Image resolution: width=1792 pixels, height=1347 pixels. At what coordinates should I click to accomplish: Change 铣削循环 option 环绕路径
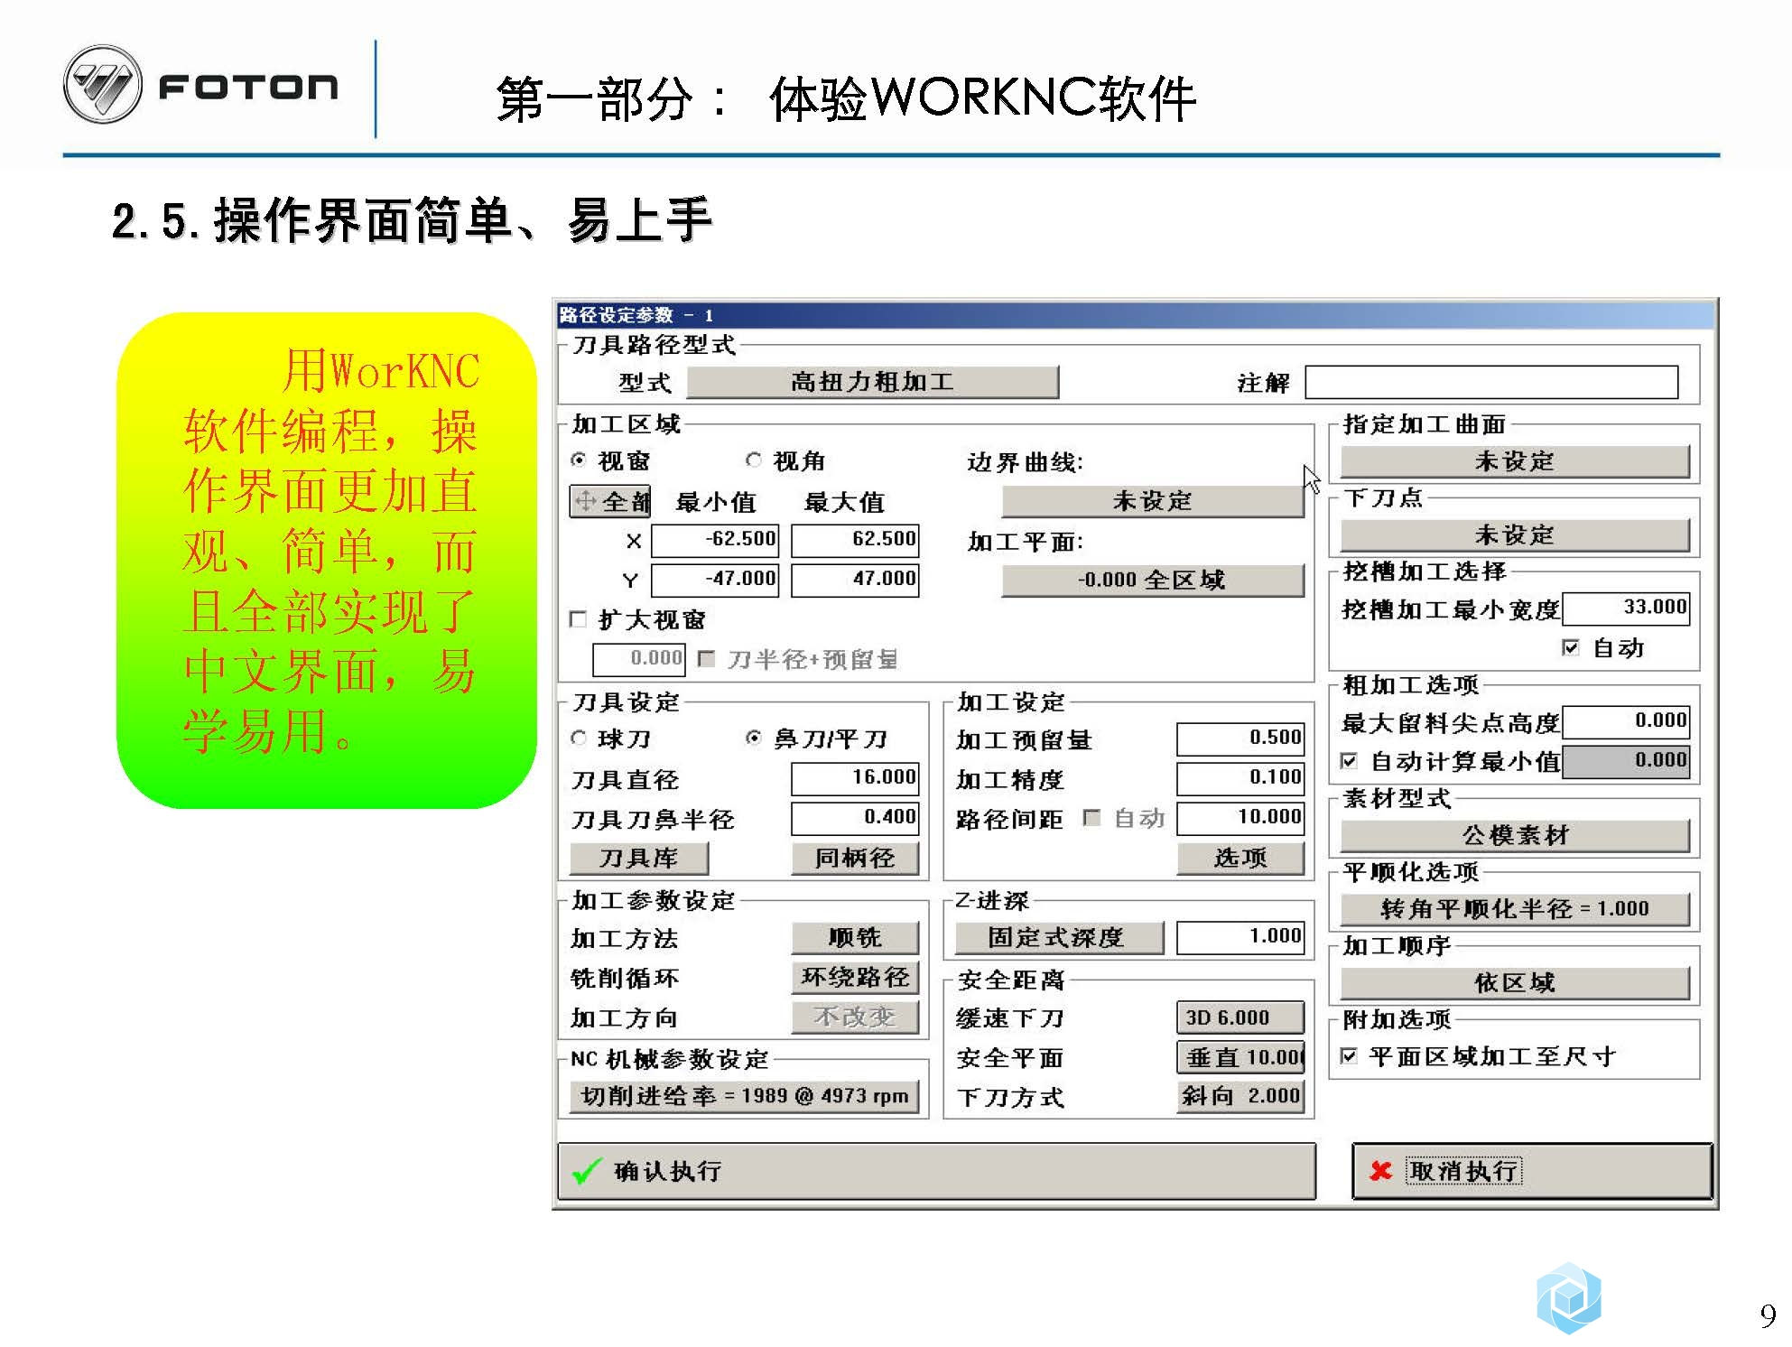coord(855,977)
